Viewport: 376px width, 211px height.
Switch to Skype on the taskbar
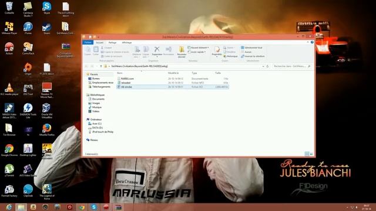click(x=94, y=207)
